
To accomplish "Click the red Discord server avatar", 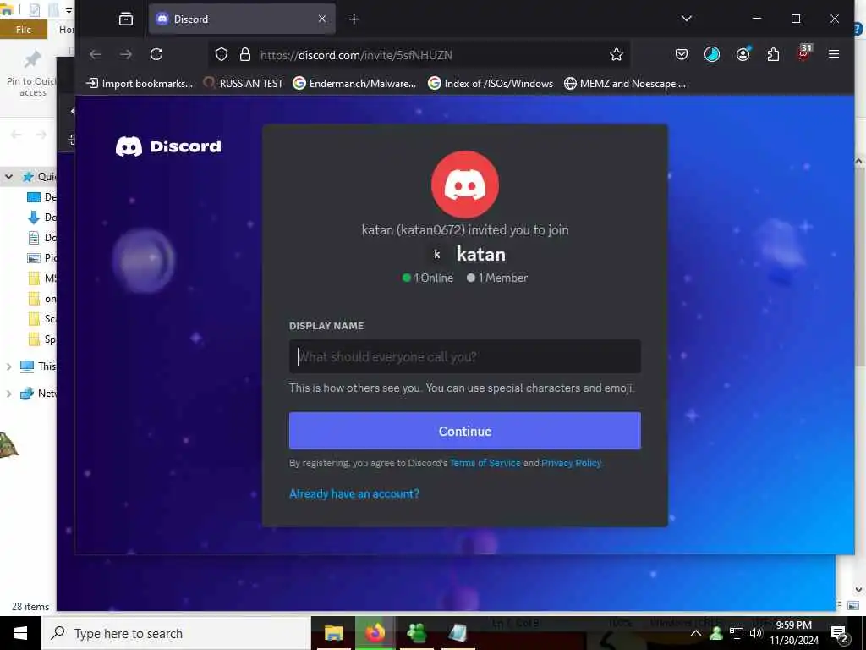I will point(465,185).
